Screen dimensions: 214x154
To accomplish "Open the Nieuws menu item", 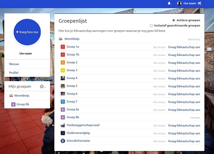I will click(14, 64).
